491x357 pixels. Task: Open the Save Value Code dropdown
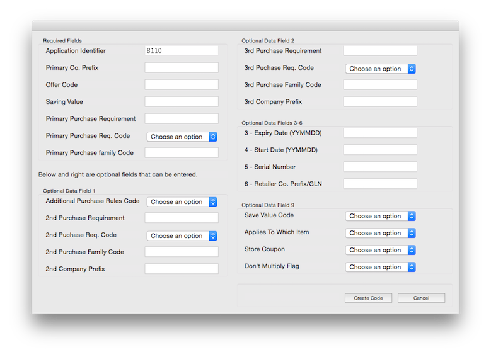point(380,216)
